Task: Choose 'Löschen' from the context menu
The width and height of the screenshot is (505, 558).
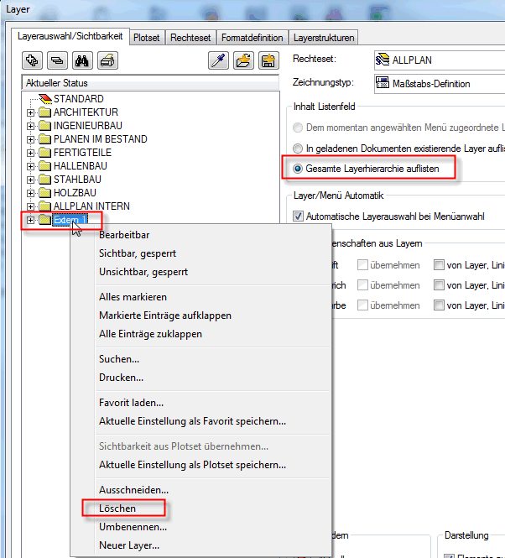Action: point(117,508)
